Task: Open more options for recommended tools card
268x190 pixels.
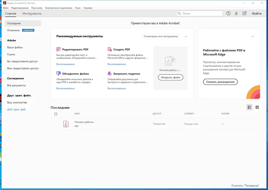Action: [x=186, y=36]
